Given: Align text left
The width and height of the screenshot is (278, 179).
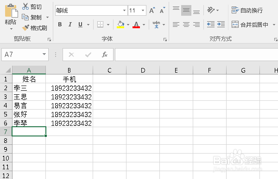Looking at the screenshot, I should point(176,25).
